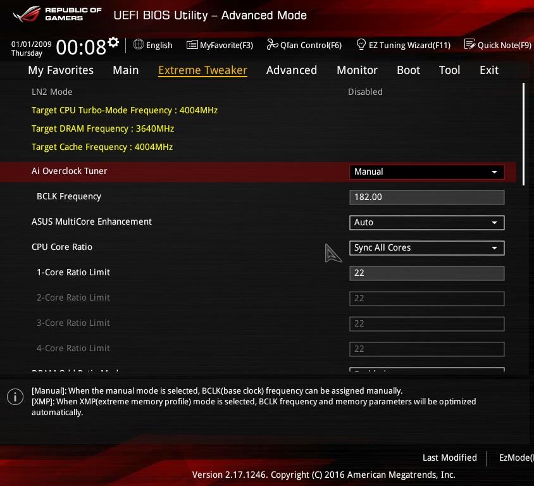Screen dimensions: 534x486
Task: Click the Quick Note notepad icon
Action: (x=469, y=44)
